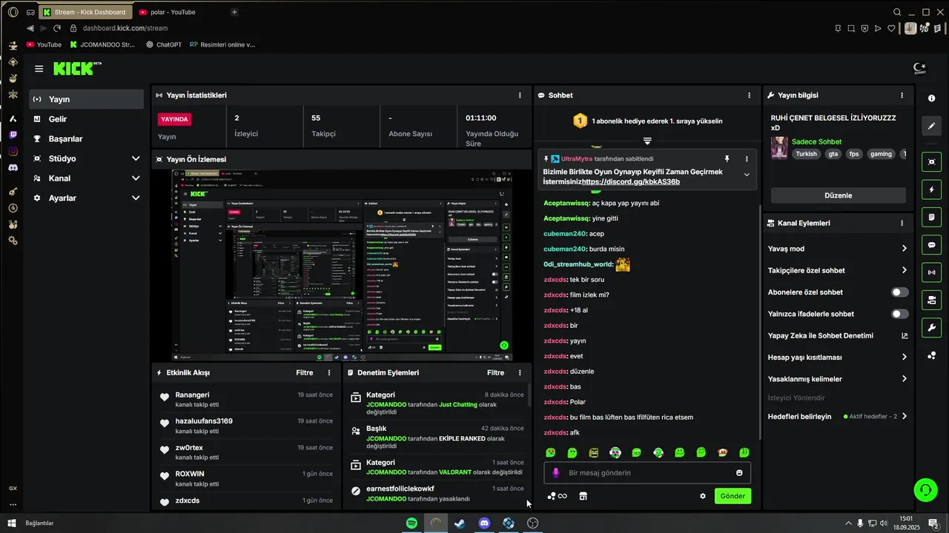Reload the browser page
949x533 pixels.
coord(57,28)
